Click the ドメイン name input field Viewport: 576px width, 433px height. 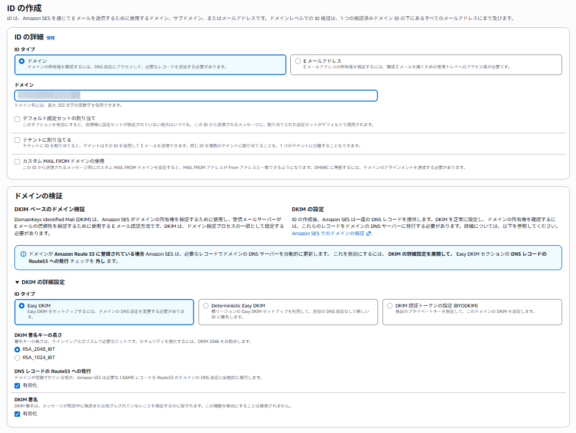coord(196,96)
